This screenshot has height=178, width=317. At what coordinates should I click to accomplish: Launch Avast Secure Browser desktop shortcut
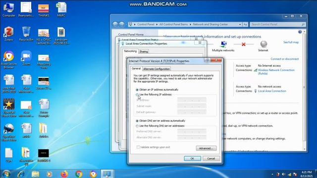[x=9, y=60]
